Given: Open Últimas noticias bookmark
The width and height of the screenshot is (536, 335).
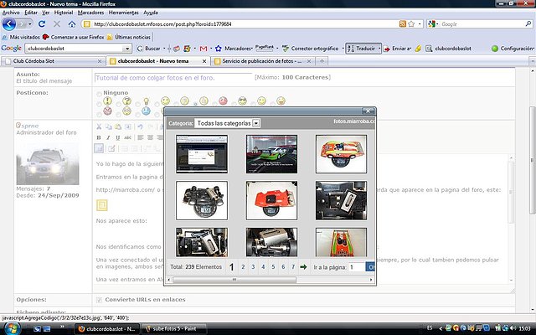Looking at the screenshot, I should coord(129,37).
